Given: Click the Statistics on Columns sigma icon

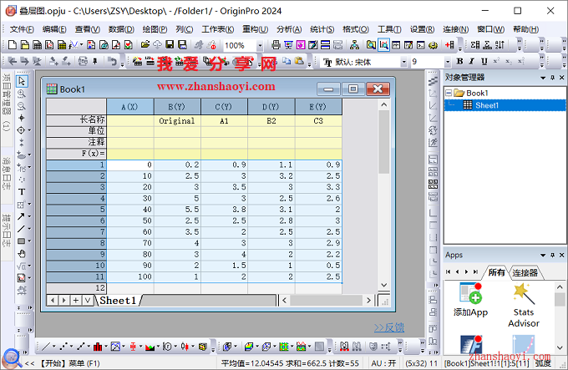Looking at the screenshot, I should point(475,45).
